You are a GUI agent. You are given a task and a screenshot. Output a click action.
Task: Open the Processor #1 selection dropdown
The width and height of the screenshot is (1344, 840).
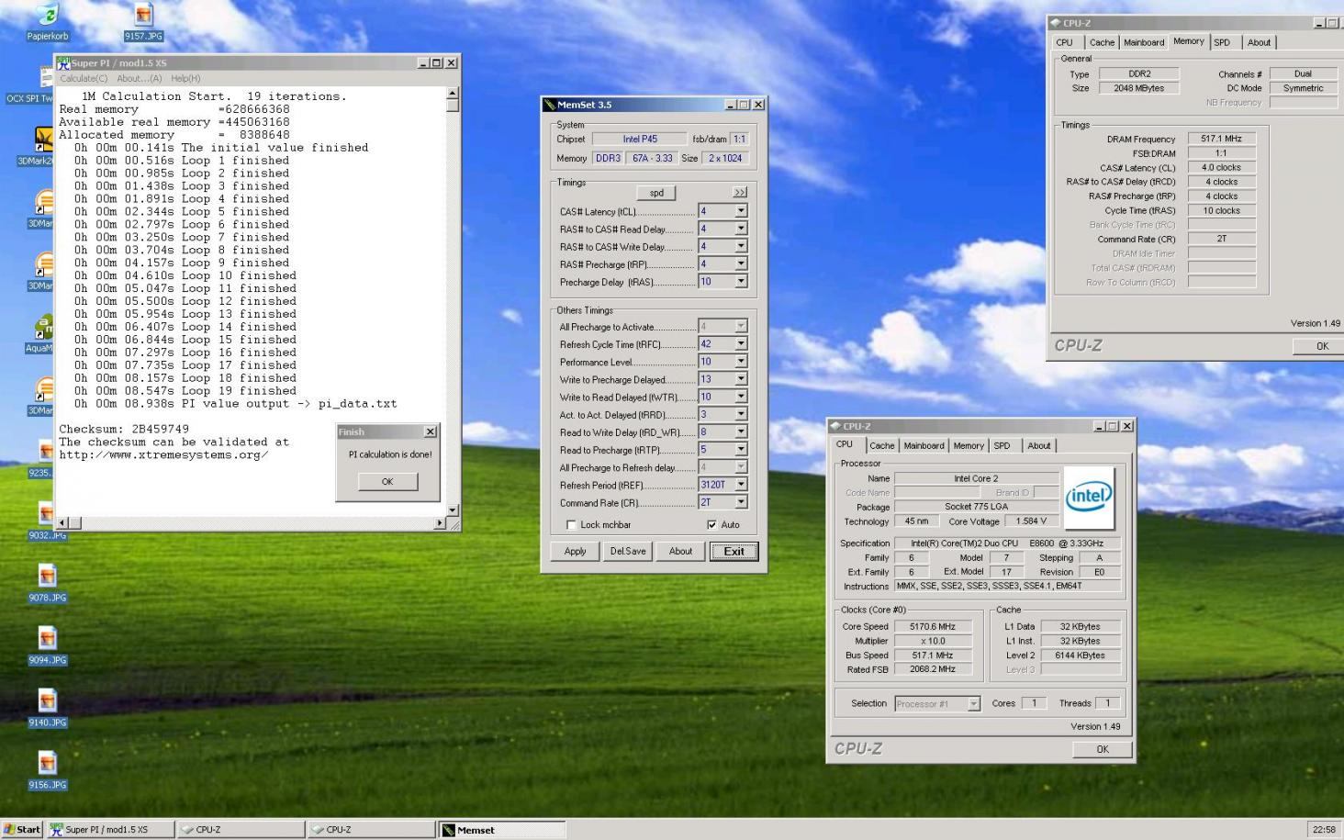pyautogui.click(x=974, y=704)
